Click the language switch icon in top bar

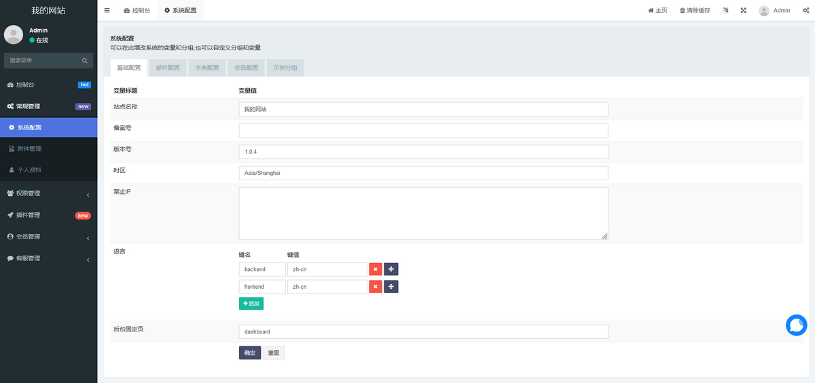[725, 10]
